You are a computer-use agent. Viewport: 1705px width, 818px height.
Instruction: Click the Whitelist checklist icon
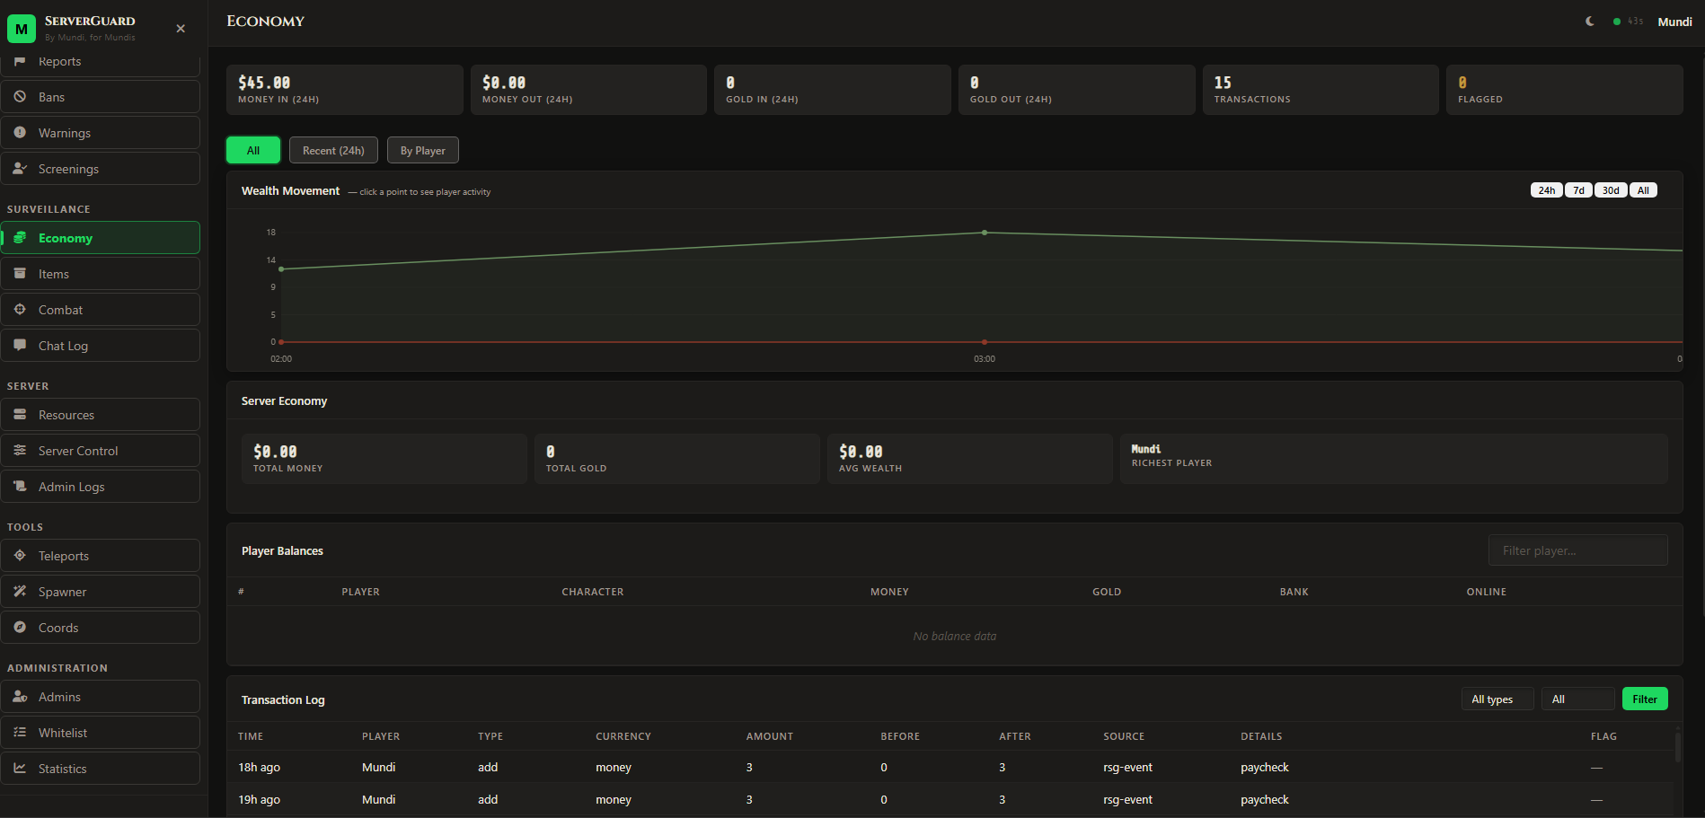pos(20,733)
